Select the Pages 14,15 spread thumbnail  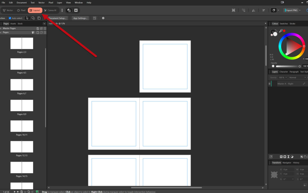click(x=22, y=167)
